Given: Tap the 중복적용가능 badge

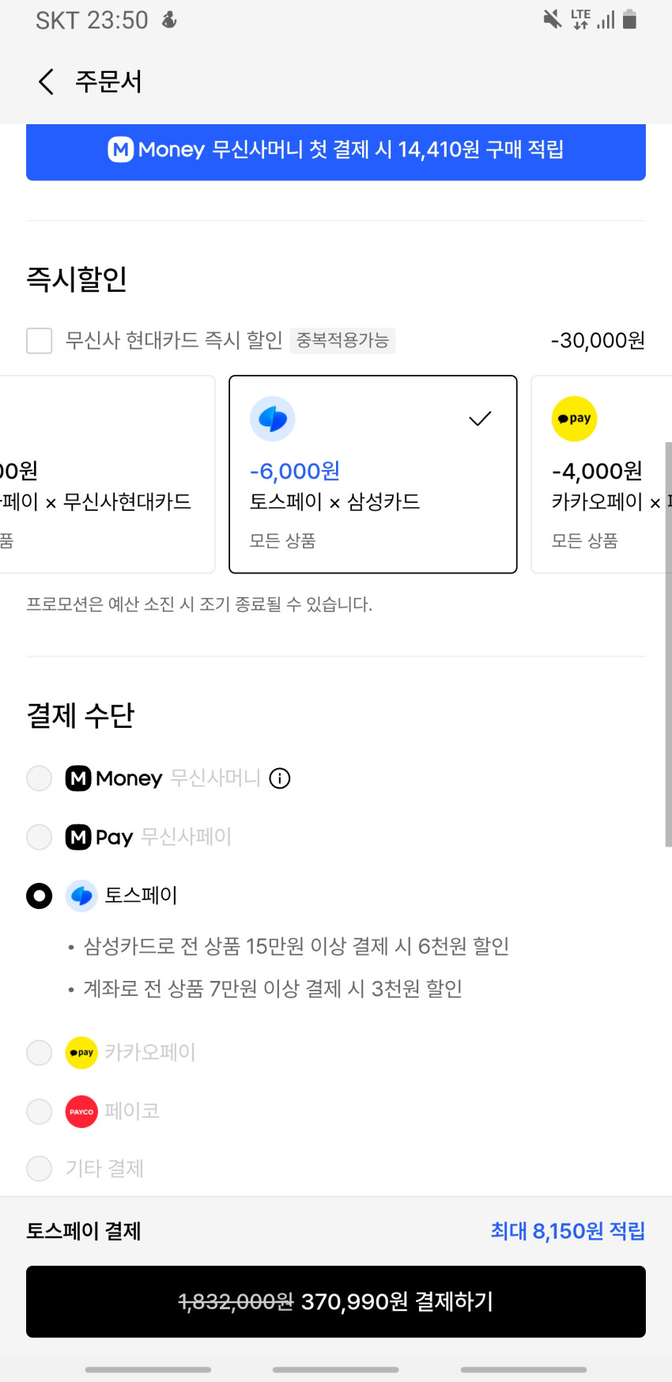Looking at the screenshot, I should tap(342, 340).
